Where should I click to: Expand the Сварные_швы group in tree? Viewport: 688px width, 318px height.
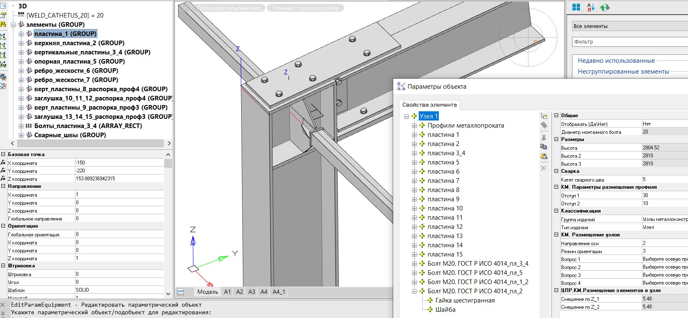pyautogui.click(x=21, y=135)
